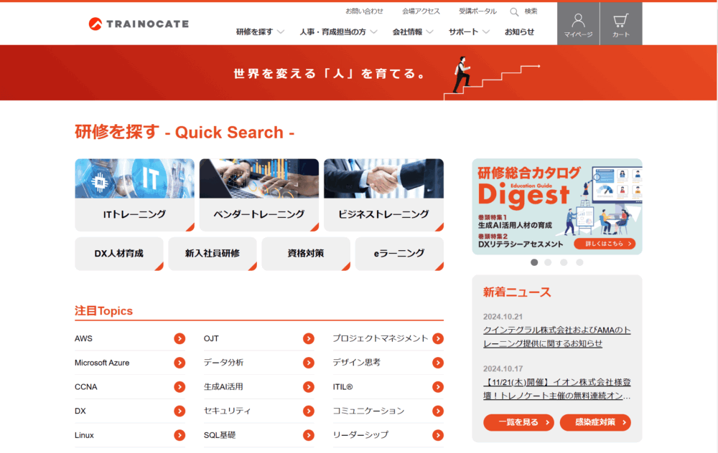Click the arrow icon beside SQL基礎
The width and height of the screenshot is (718, 453).
coord(309,435)
